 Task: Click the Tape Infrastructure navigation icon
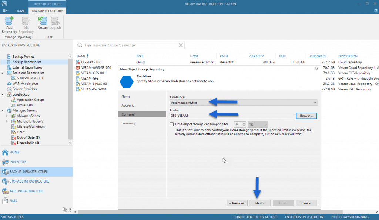5,191
